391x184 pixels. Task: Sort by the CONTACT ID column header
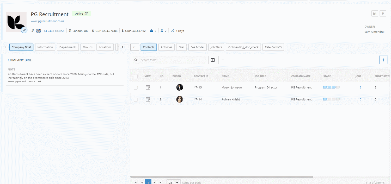tap(201, 76)
